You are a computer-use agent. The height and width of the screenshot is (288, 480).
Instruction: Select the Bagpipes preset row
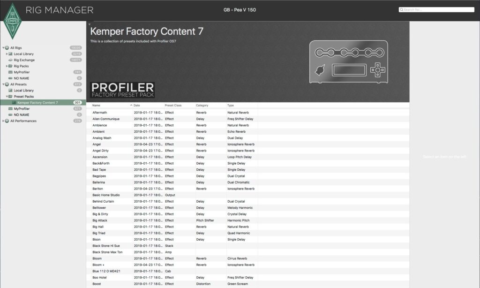pyautogui.click(x=247, y=176)
